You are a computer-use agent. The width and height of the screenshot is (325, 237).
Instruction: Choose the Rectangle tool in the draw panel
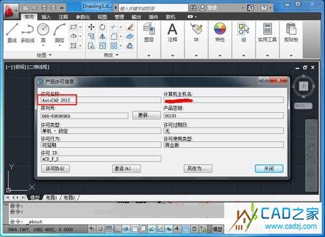click(73, 27)
